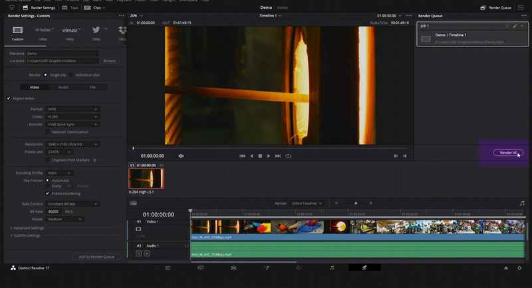Go to previous clip marker button

(x=405, y=156)
